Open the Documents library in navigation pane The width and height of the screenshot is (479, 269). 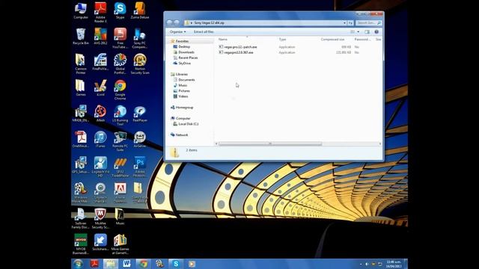coord(186,80)
